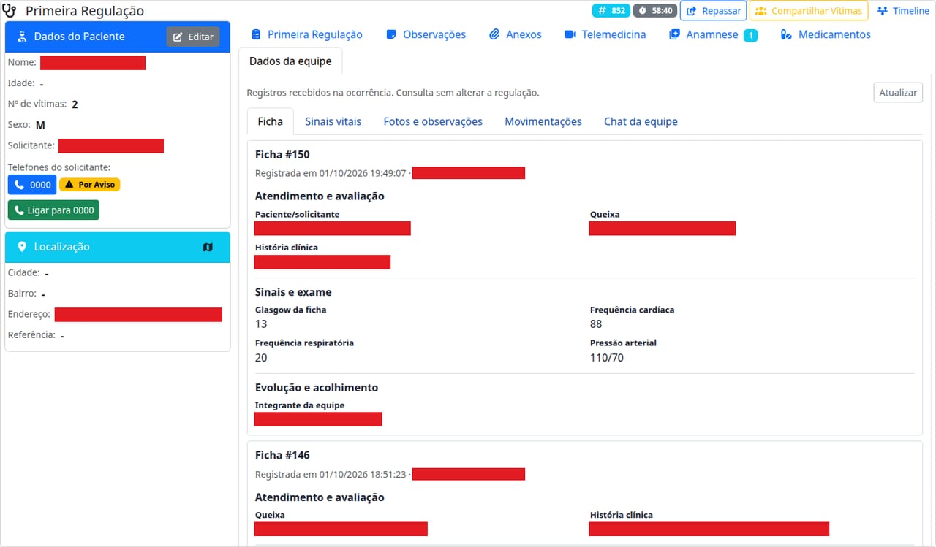Viewport: 936px width, 547px height.
Task: Click the Por Aviso badge
Action: [x=89, y=185]
